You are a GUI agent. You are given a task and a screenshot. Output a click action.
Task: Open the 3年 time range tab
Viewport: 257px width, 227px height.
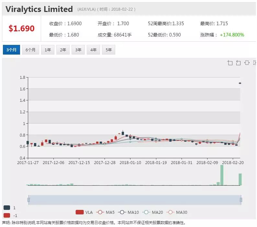coord(78,50)
